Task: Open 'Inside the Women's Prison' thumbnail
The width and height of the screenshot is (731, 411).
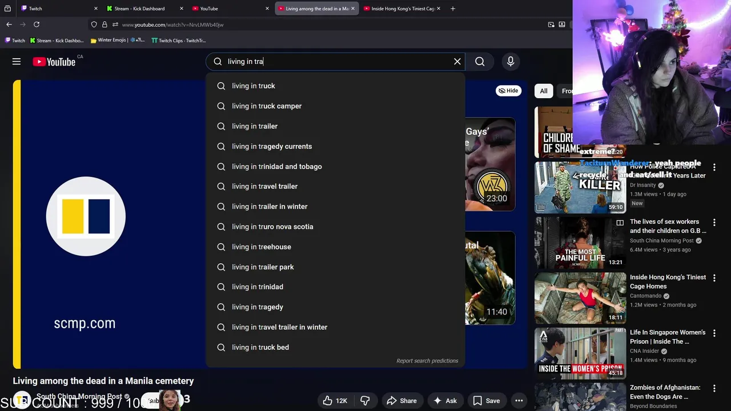Action: (x=580, y=353)
